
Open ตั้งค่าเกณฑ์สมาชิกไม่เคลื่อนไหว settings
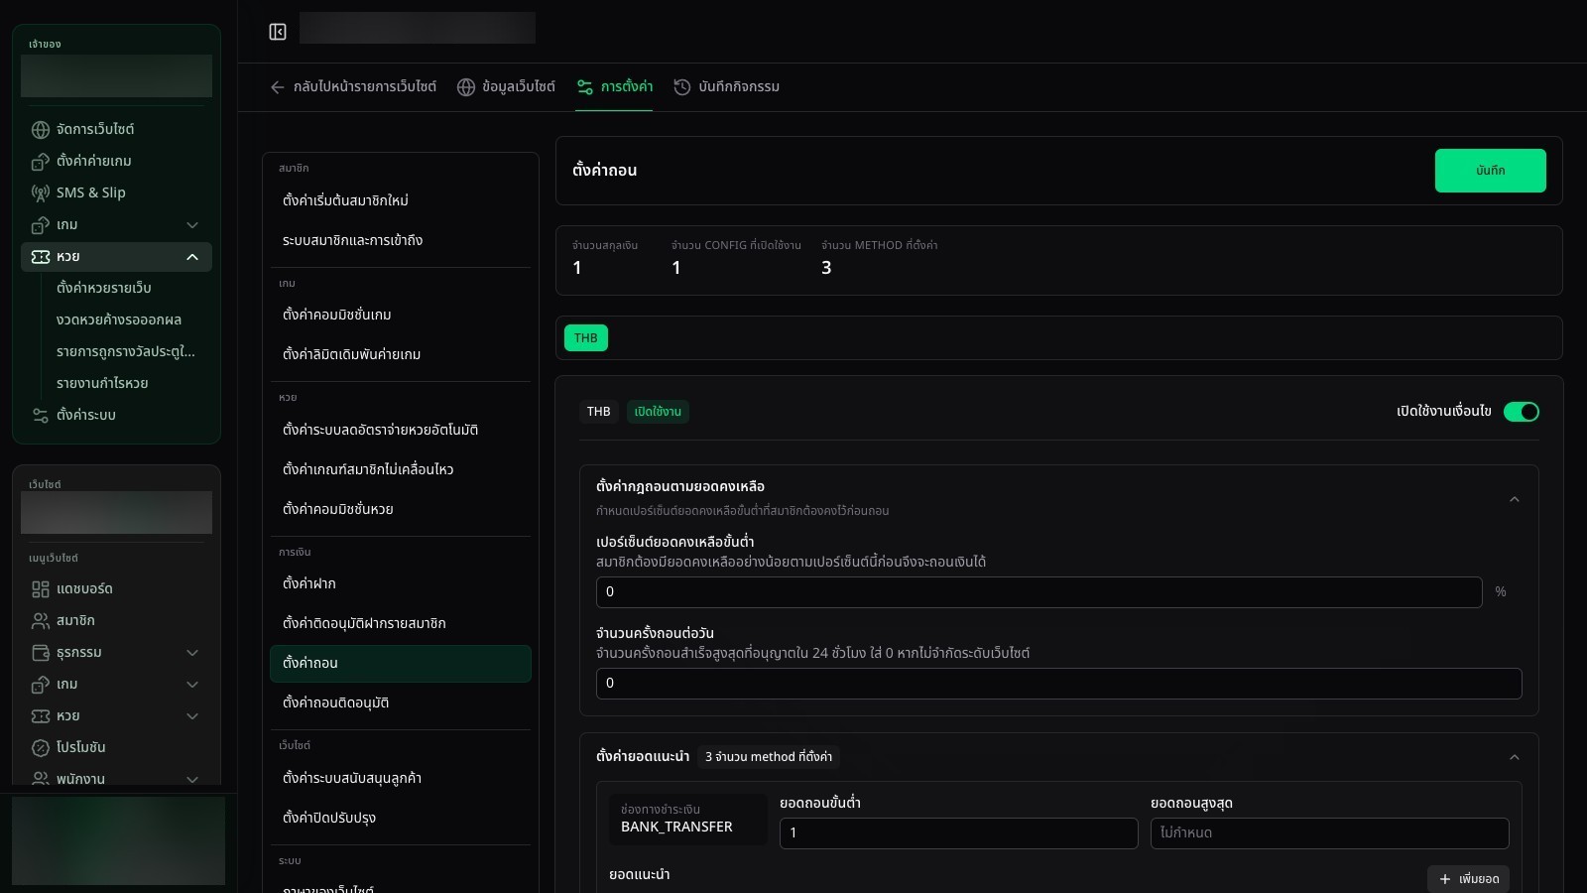(401, 469)
